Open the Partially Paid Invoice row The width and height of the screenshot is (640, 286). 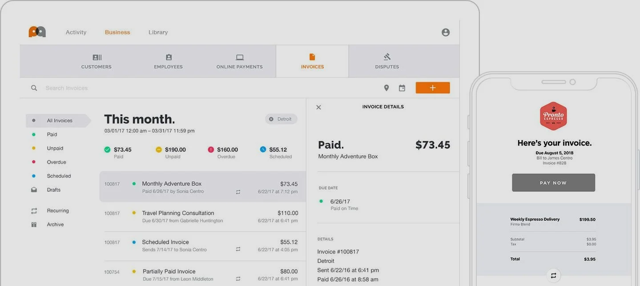(202, 274)
